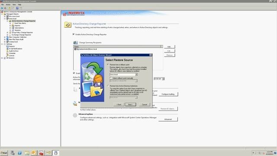Click the Back arrow toolbar icon
Image resolution: width=277 pixels, height=156 pixels.
point(2,8)
